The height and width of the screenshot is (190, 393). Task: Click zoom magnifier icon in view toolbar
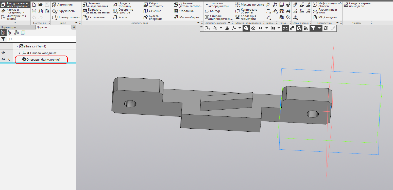215,28
